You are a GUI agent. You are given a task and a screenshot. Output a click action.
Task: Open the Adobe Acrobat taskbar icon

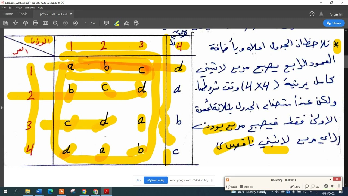(107, 192)
